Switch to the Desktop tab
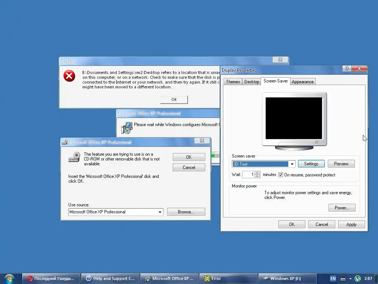The width and height of the screenshot is (378, 284). click(x=252, y=82)
